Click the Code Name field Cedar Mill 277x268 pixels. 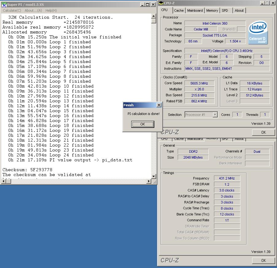coord(201,29)
